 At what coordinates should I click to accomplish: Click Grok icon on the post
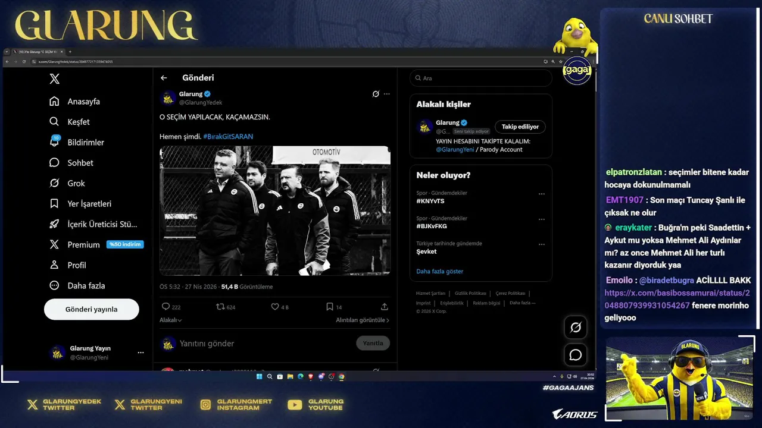(376, 94)
